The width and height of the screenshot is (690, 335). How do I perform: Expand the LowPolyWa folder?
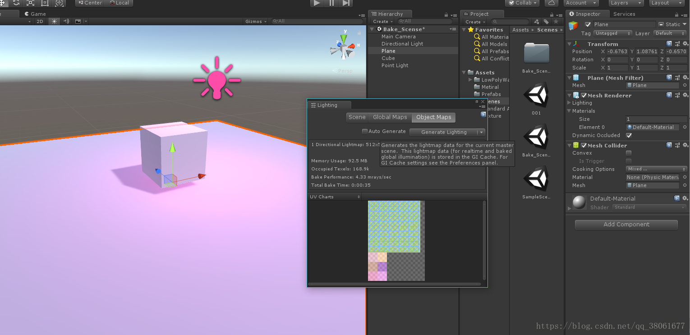(471, 80)
